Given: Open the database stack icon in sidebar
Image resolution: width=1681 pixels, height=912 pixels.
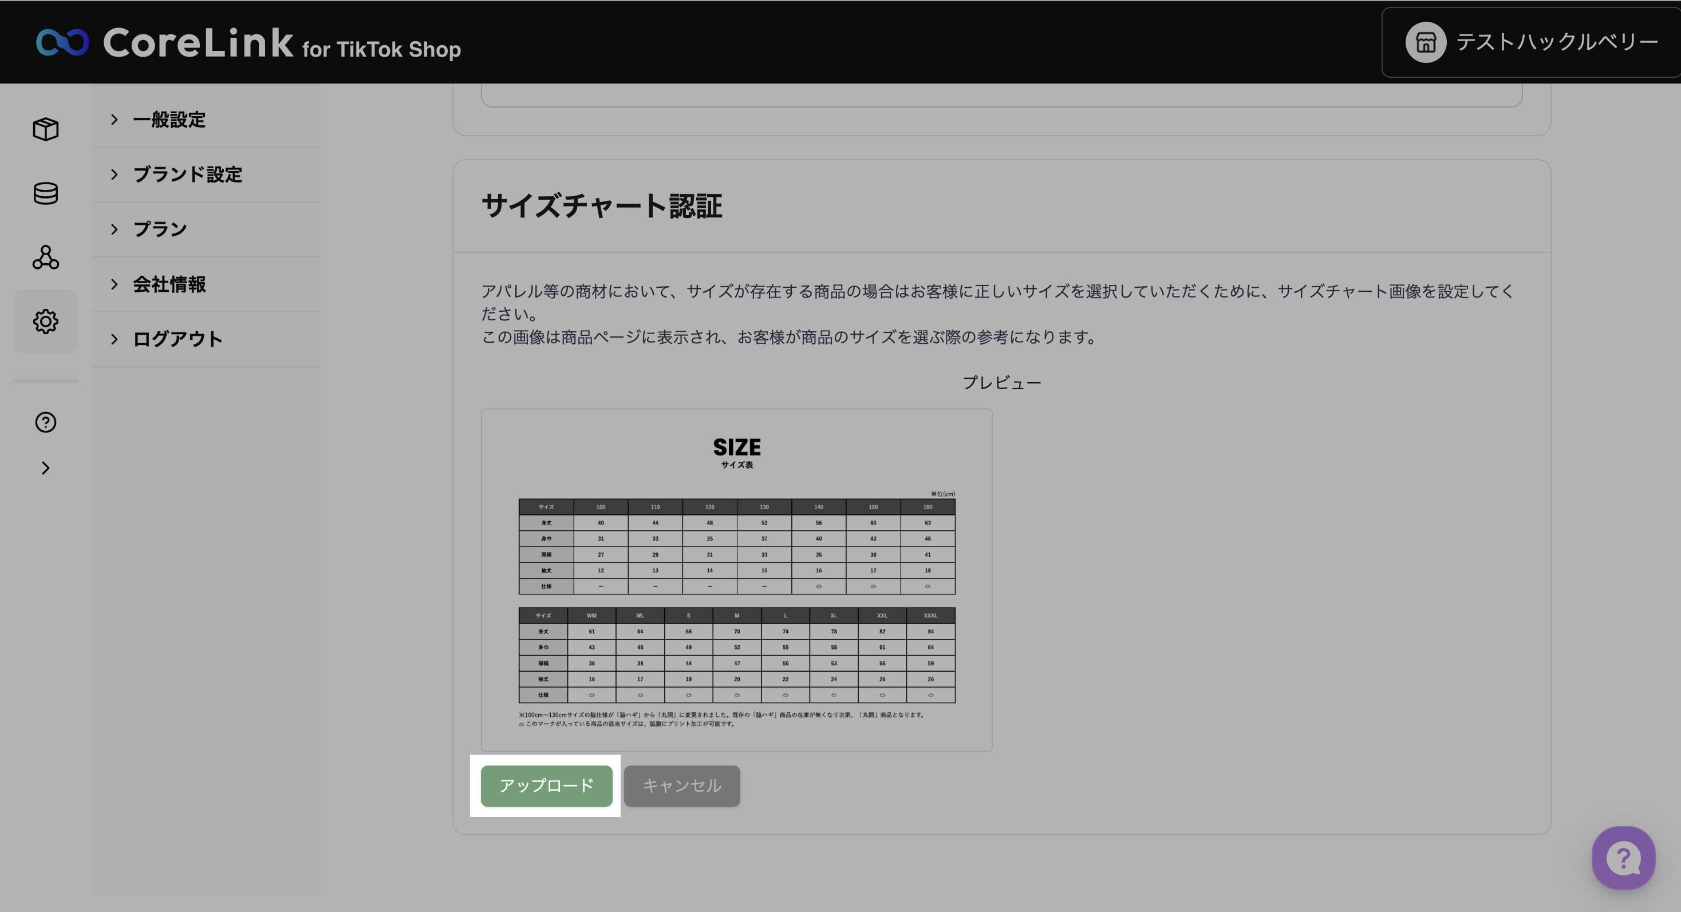Looking at the screenshot, I should coord(46,193).
